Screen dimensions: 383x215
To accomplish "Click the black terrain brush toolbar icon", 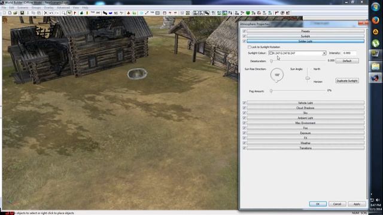I will (x=105, y=13).
